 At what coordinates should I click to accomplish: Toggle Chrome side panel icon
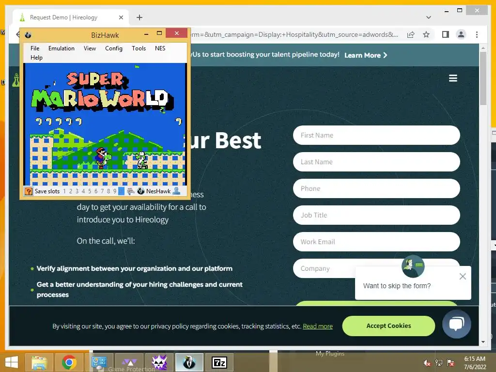446,34
